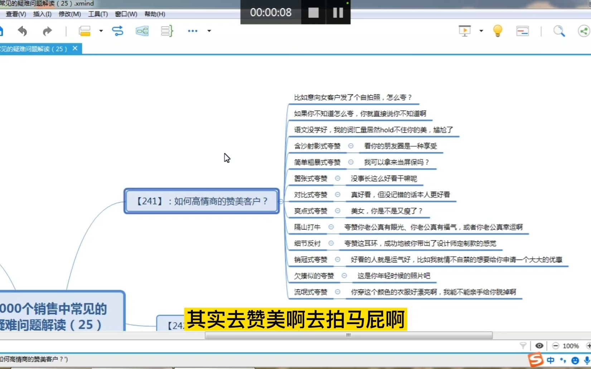Click the insert topic icon

[85, 31]
